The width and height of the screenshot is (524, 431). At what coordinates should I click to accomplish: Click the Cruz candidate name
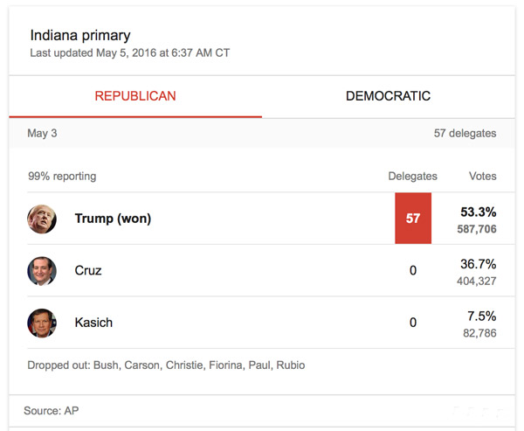tap(88, 271)
